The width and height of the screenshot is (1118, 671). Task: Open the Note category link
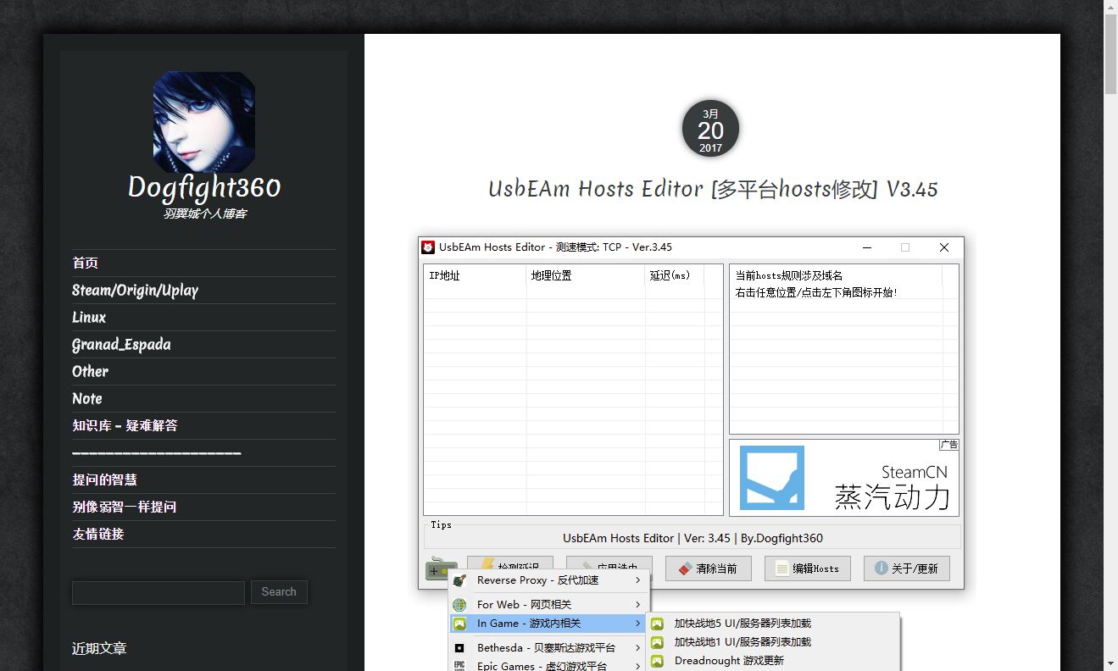click(86, 399)
